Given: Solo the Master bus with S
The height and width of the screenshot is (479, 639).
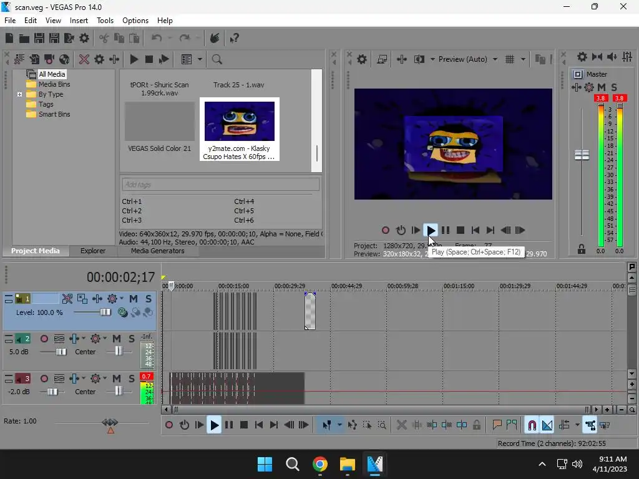Looking at the screenshot, I should coord(614,87).
